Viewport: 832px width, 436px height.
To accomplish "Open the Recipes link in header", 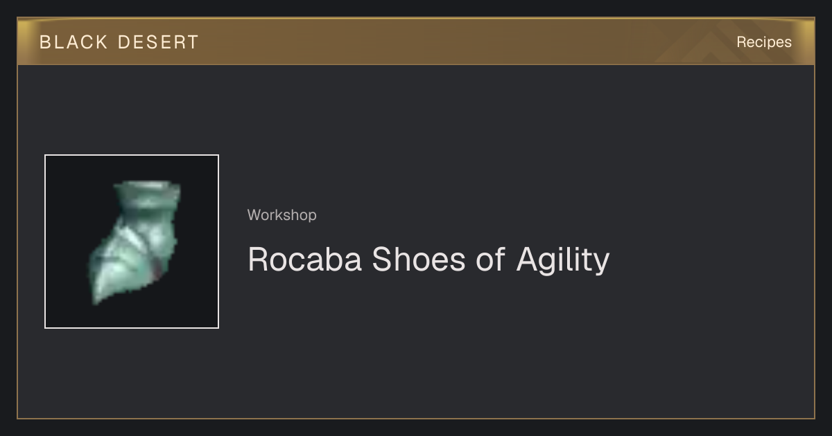I will pyautogui.click(x=764, y=42).
